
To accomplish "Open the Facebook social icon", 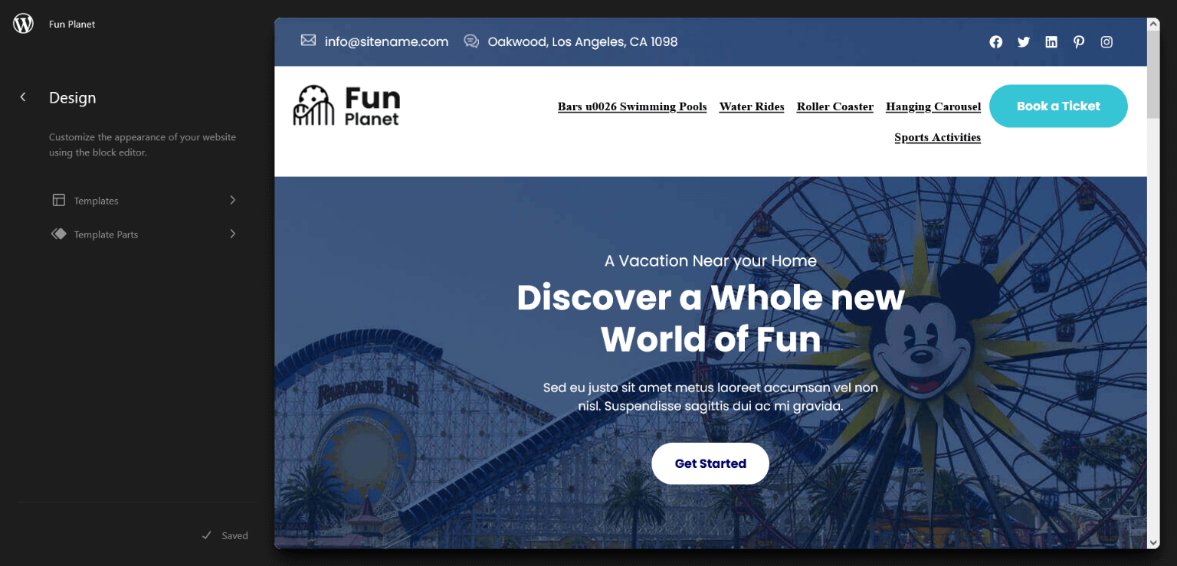I will click(x=996, y=42).
